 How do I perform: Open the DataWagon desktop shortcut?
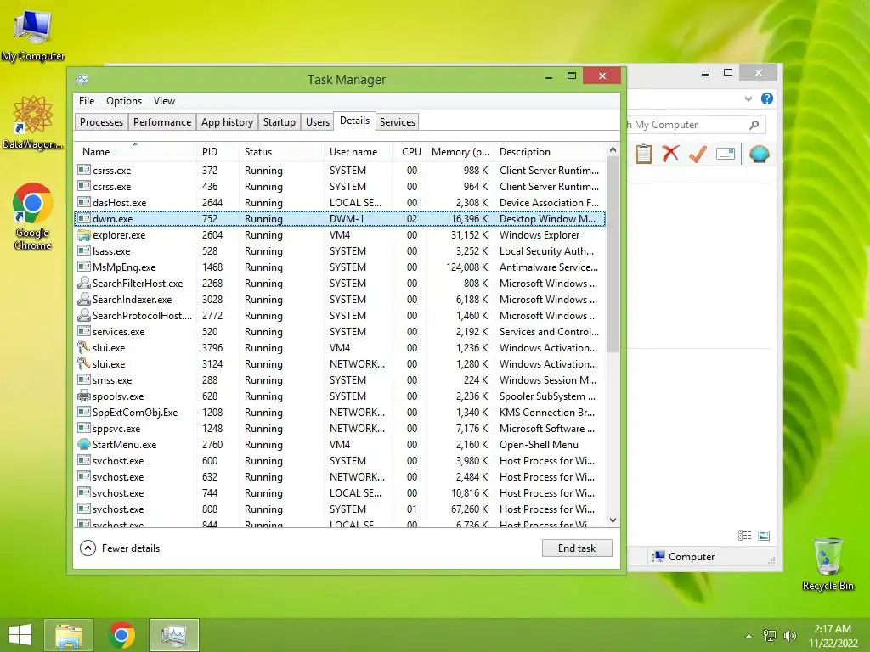pyautogui.click(x=32, y=123)
